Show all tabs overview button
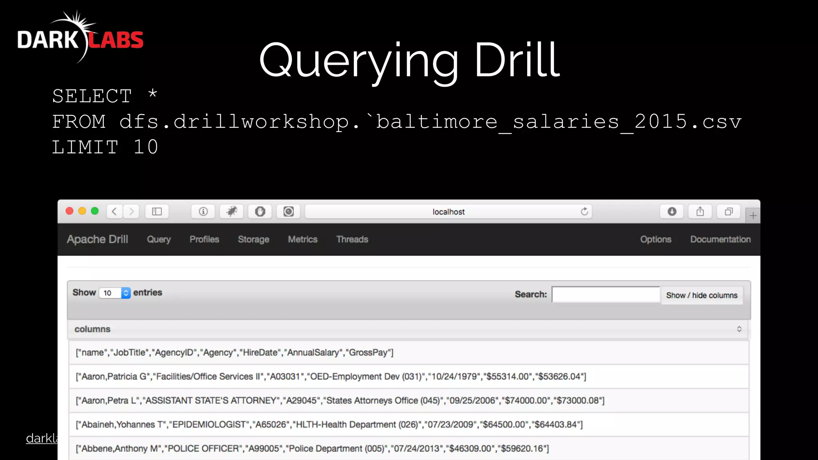 [729, 211]
